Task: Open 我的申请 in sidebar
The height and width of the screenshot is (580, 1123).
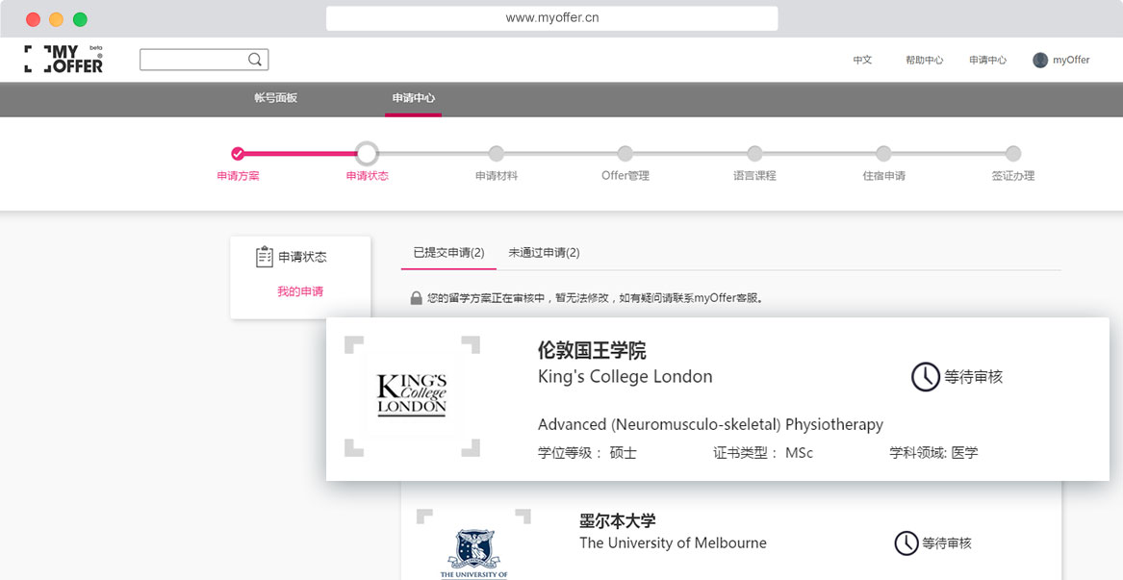Action: click(300, 291)
